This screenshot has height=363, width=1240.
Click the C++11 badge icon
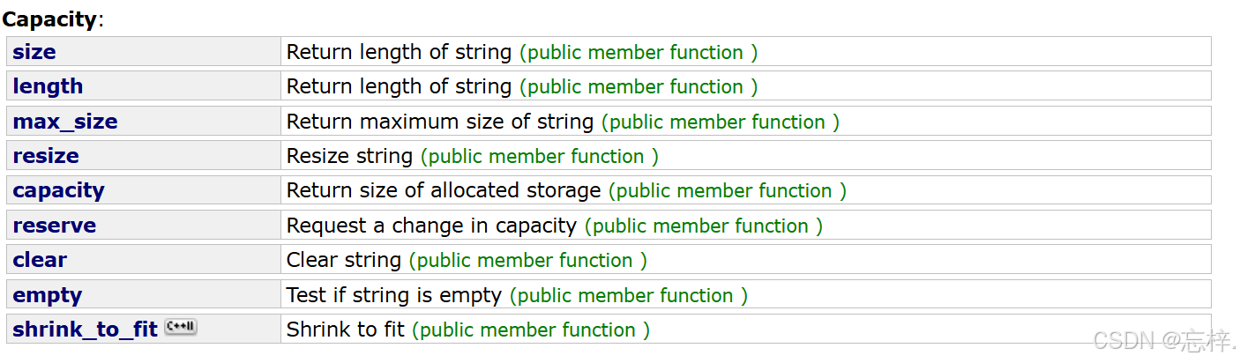[180, 327]
